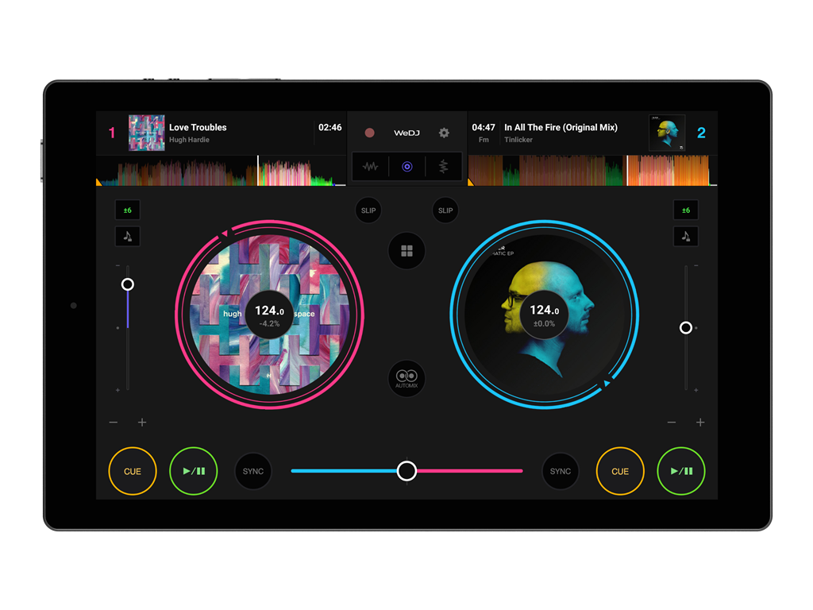Open settings via the gear icon
The width and height of the screenshot is (813, 610).
point(444,133)
